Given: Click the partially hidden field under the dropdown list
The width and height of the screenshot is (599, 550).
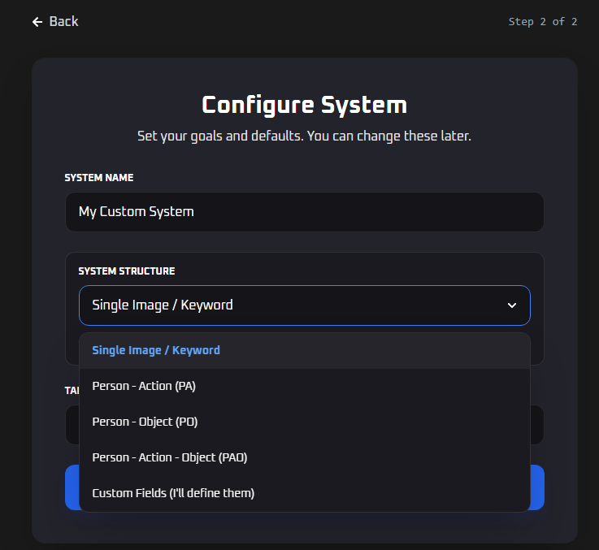Looking at the screenshot, I should pyautogui.click(x=537, y=424).
